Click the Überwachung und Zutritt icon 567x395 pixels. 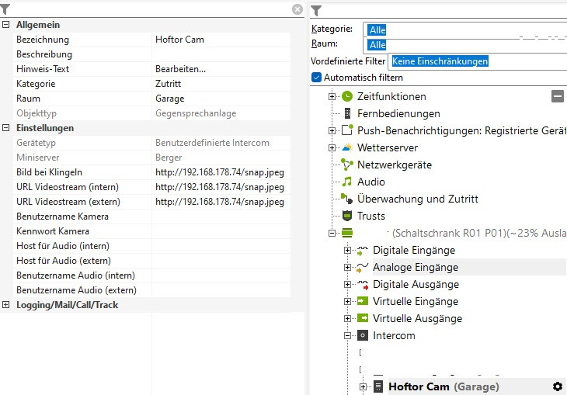tap(346, 199)
